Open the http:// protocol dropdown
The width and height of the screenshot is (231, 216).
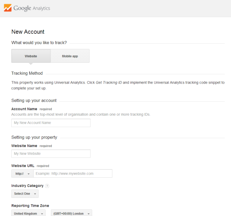point(22,173)
